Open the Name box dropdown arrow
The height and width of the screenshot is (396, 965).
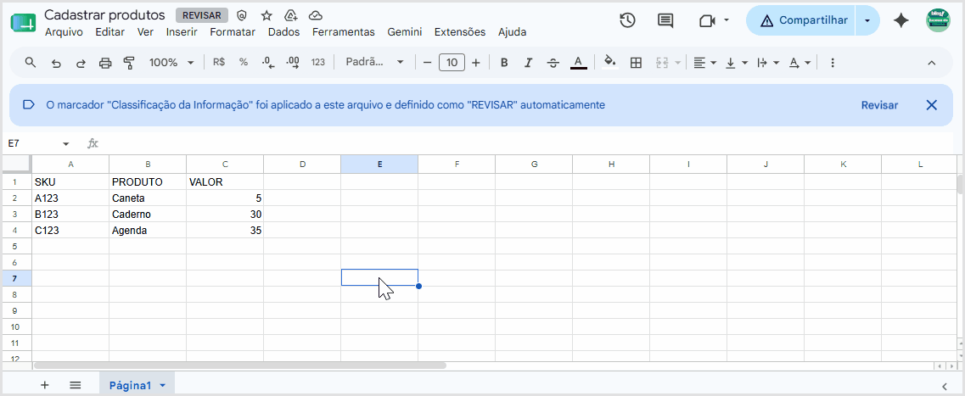tap(66, 144)
